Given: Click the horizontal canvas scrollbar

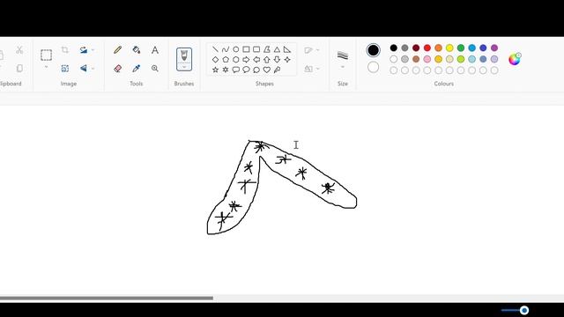Looking at the screenshot, I should tap(107, 298).
